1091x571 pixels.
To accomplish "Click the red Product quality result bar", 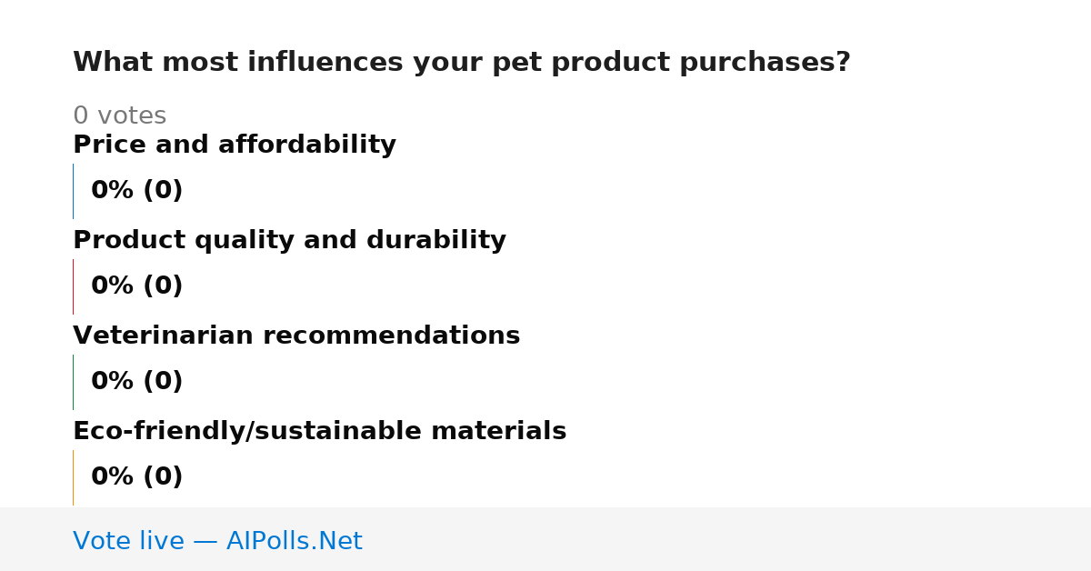I will 73,286.
